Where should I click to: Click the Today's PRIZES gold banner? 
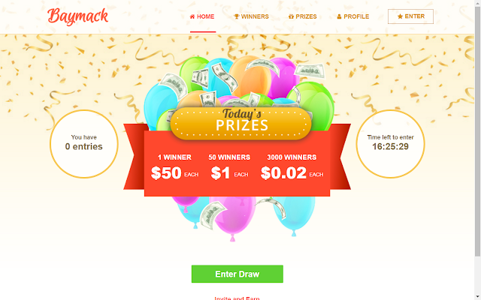[x=241, y=123]
